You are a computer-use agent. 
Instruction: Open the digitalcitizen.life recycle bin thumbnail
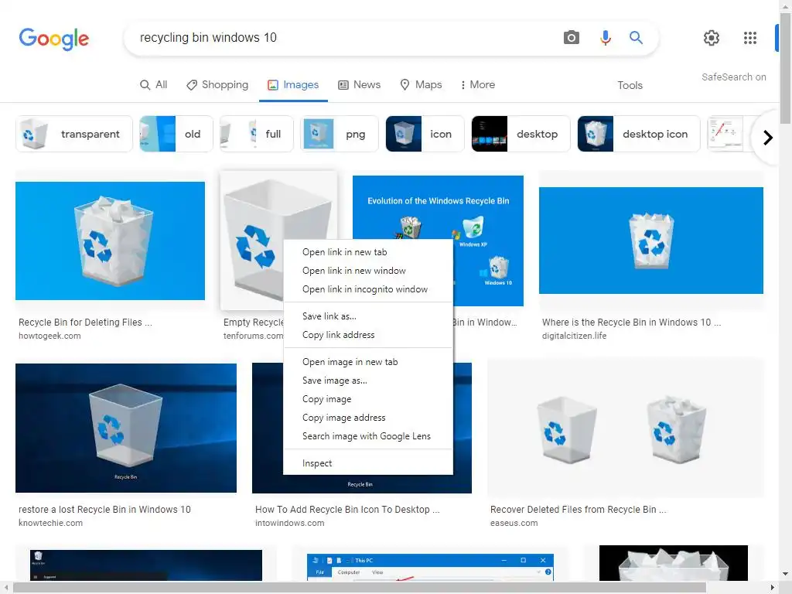[x=651, y=241]
